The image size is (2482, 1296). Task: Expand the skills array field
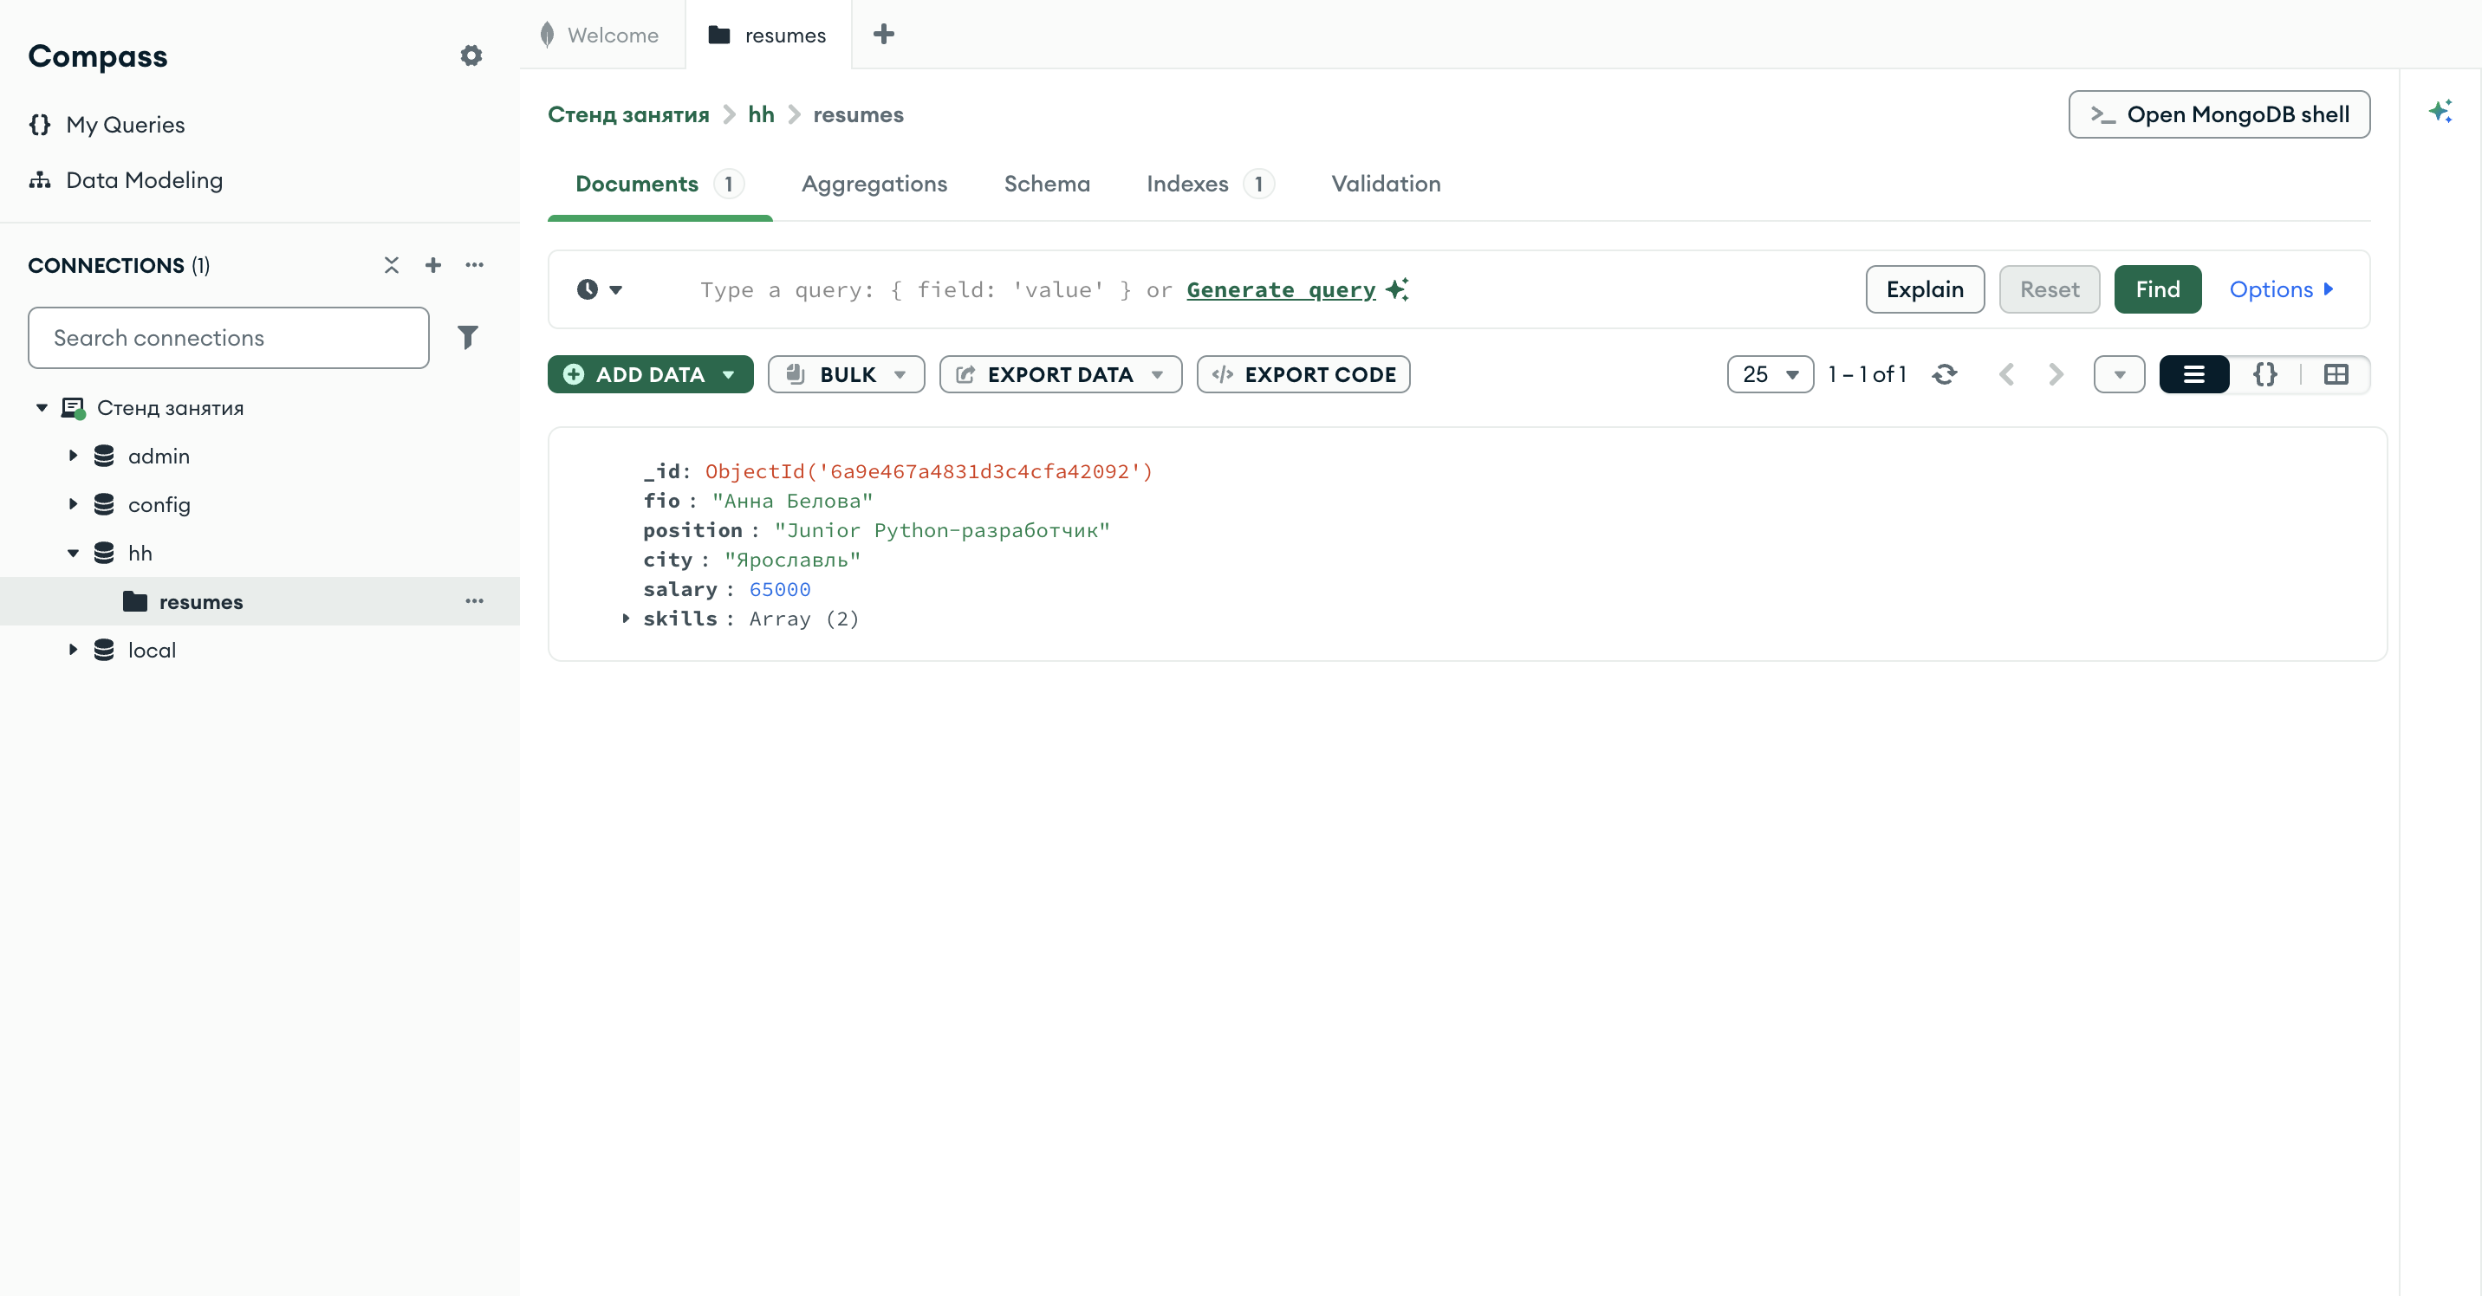[x=626, y=619]
